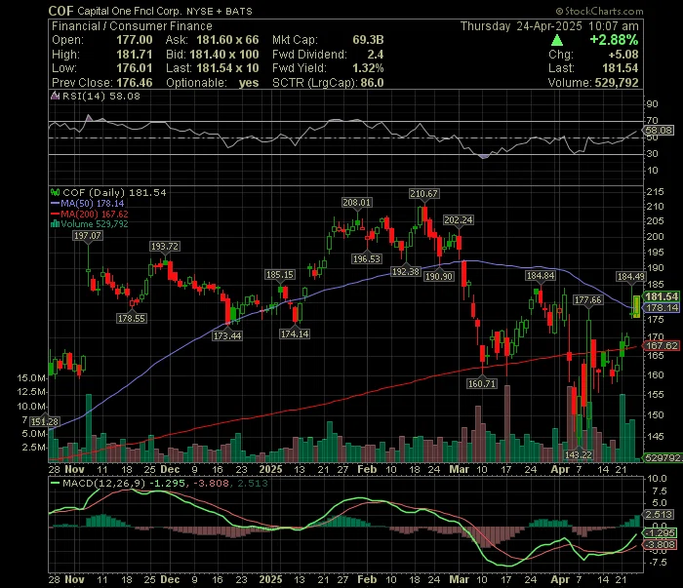Click the Bid quote 181.40 x 100
This screenshot has height=588, width=683.
pyautogui.click(x=224, y=55)
